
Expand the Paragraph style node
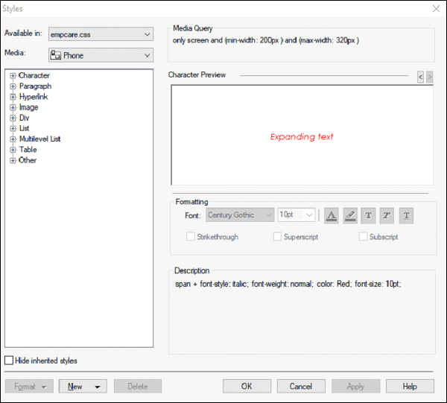tap(13, 86)
